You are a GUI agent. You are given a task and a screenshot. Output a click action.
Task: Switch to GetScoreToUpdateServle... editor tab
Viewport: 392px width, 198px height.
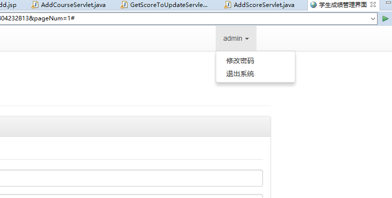[169, 5]
